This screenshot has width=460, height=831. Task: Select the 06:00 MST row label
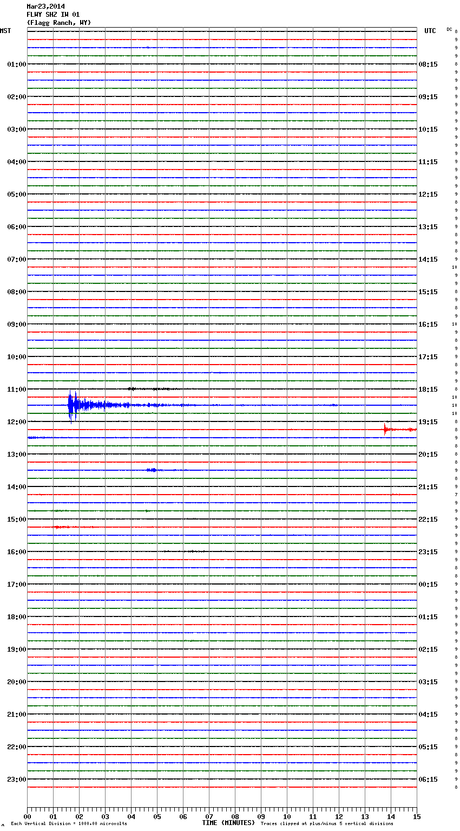click(x=17, y=226)
